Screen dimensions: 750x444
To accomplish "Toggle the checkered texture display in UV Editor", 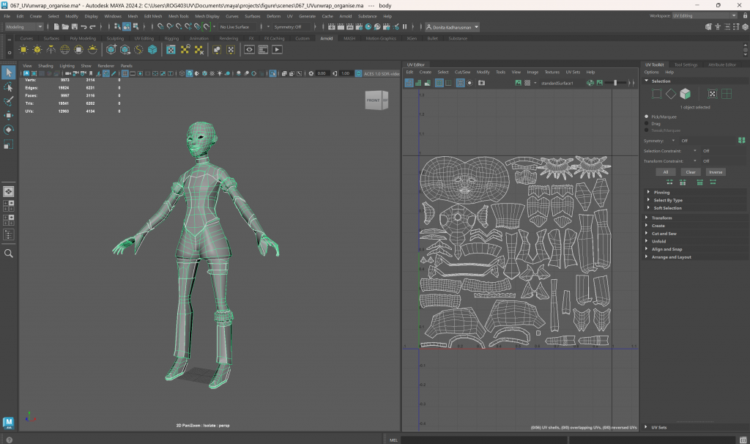I will pos(527,83).
